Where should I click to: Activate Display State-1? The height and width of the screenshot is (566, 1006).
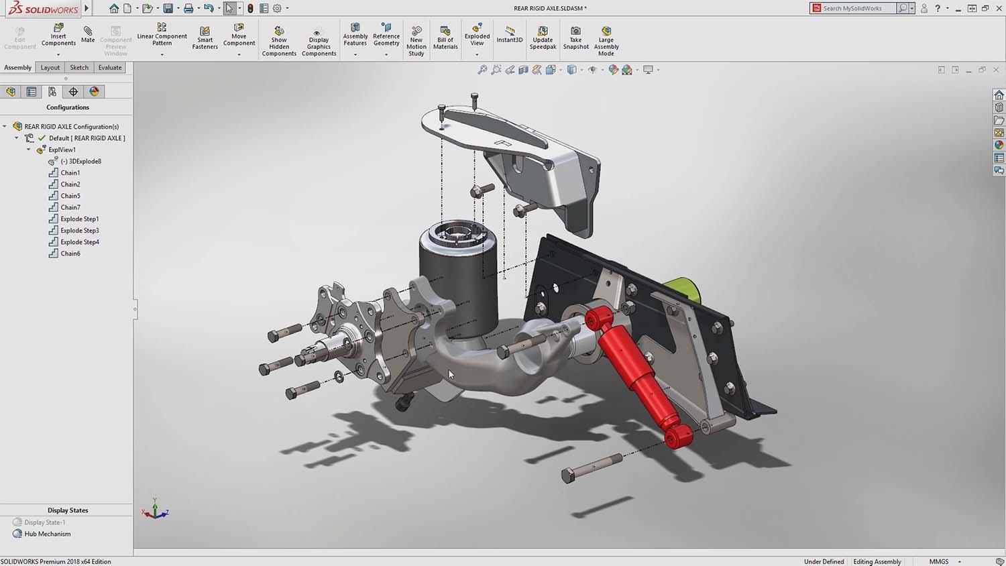coord(44,522)
